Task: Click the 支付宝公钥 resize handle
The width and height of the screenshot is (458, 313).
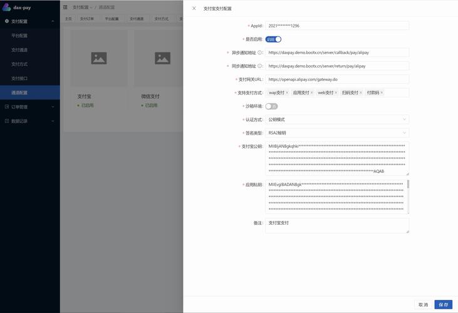Action: click(407, 174)
